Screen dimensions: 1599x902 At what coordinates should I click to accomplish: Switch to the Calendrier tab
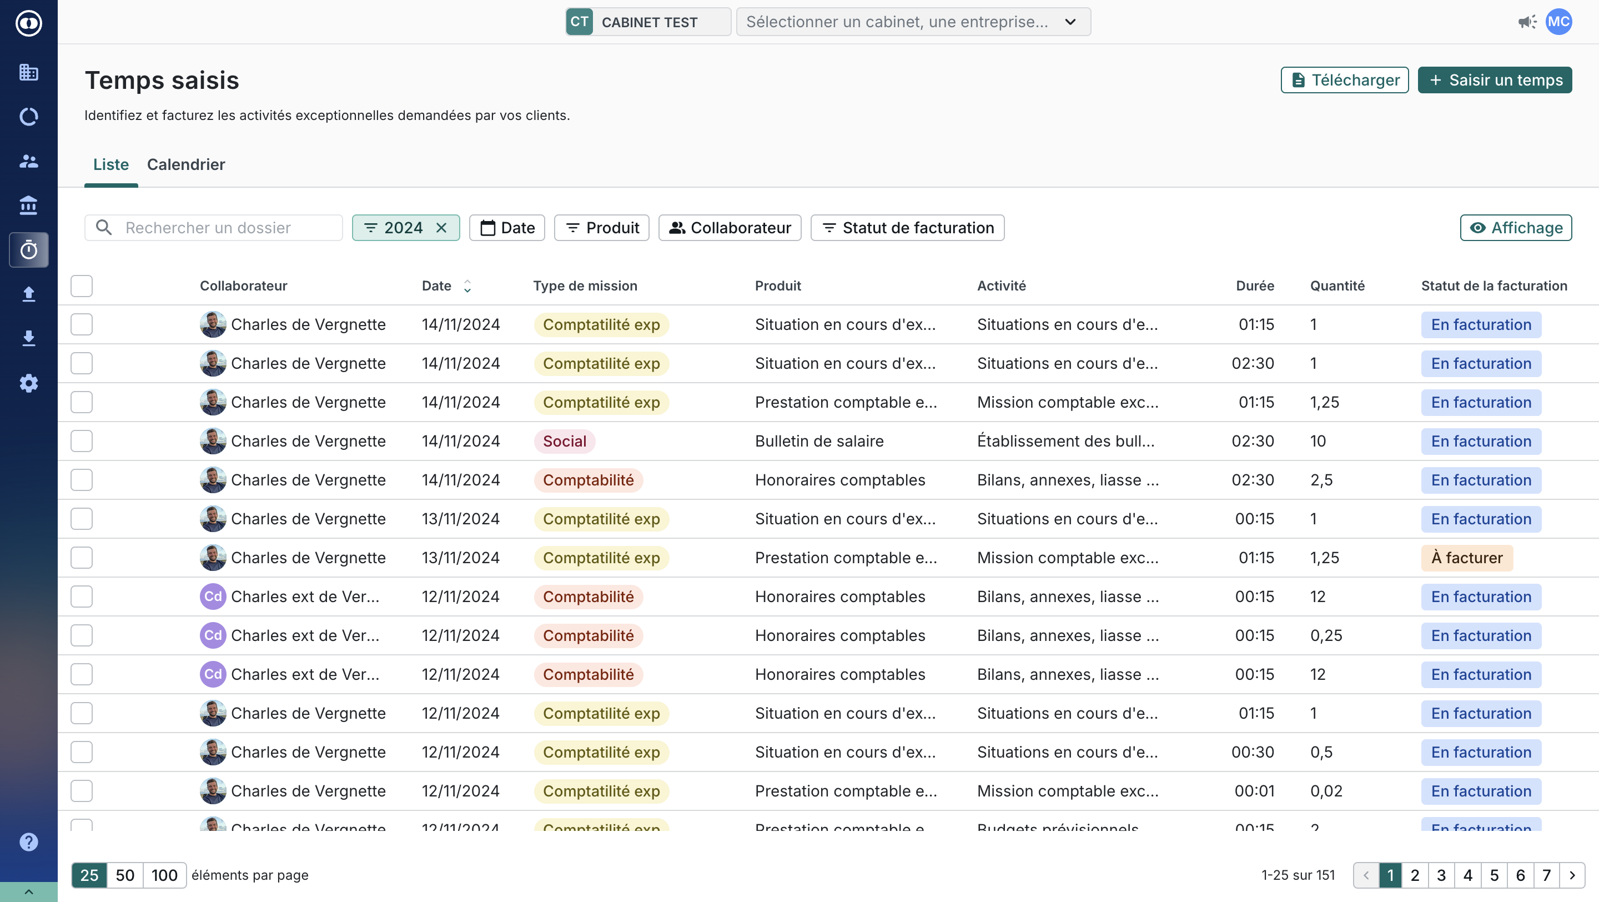coord(186,164)
